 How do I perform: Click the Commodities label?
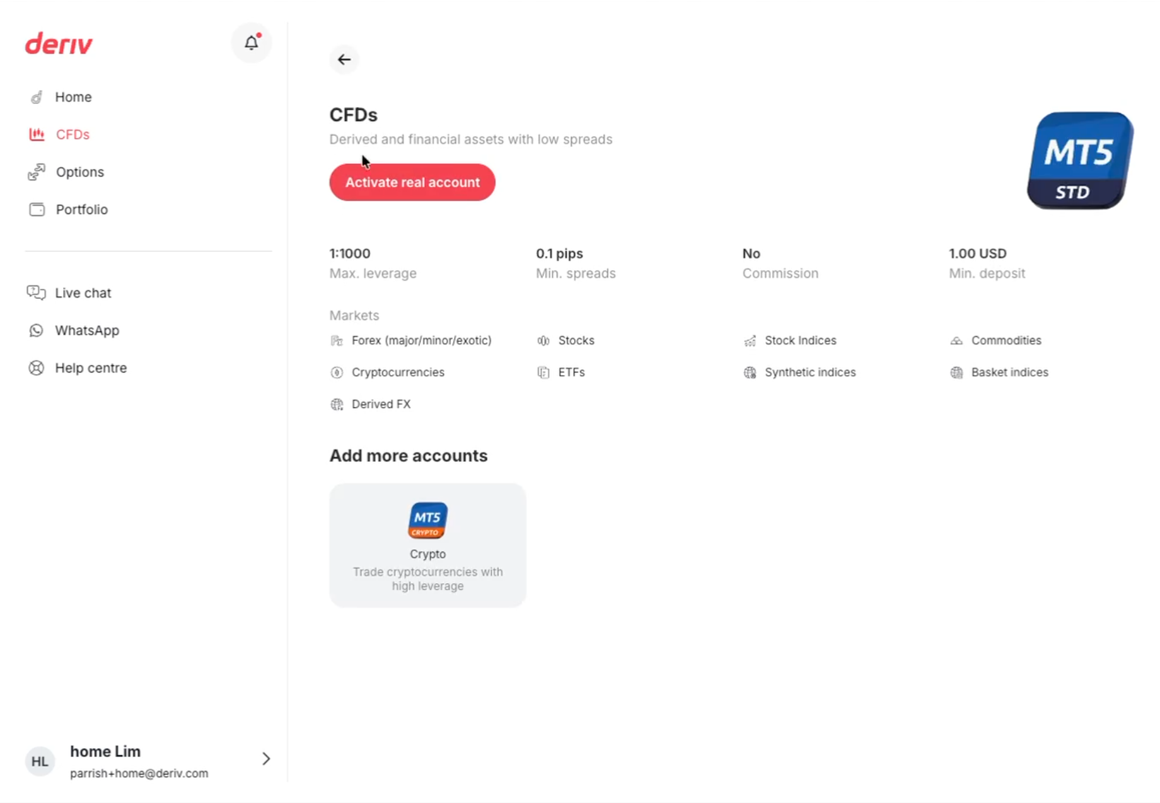(1006, 340)
